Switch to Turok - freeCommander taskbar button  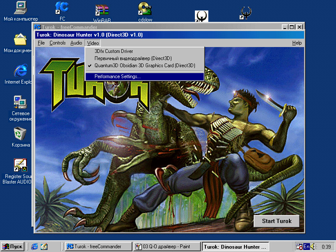[x=99, y=247]
